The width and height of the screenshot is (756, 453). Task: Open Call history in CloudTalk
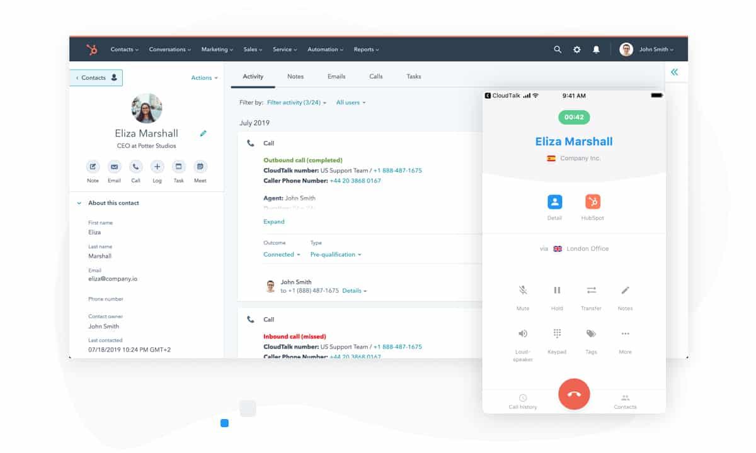pos(523,402)
